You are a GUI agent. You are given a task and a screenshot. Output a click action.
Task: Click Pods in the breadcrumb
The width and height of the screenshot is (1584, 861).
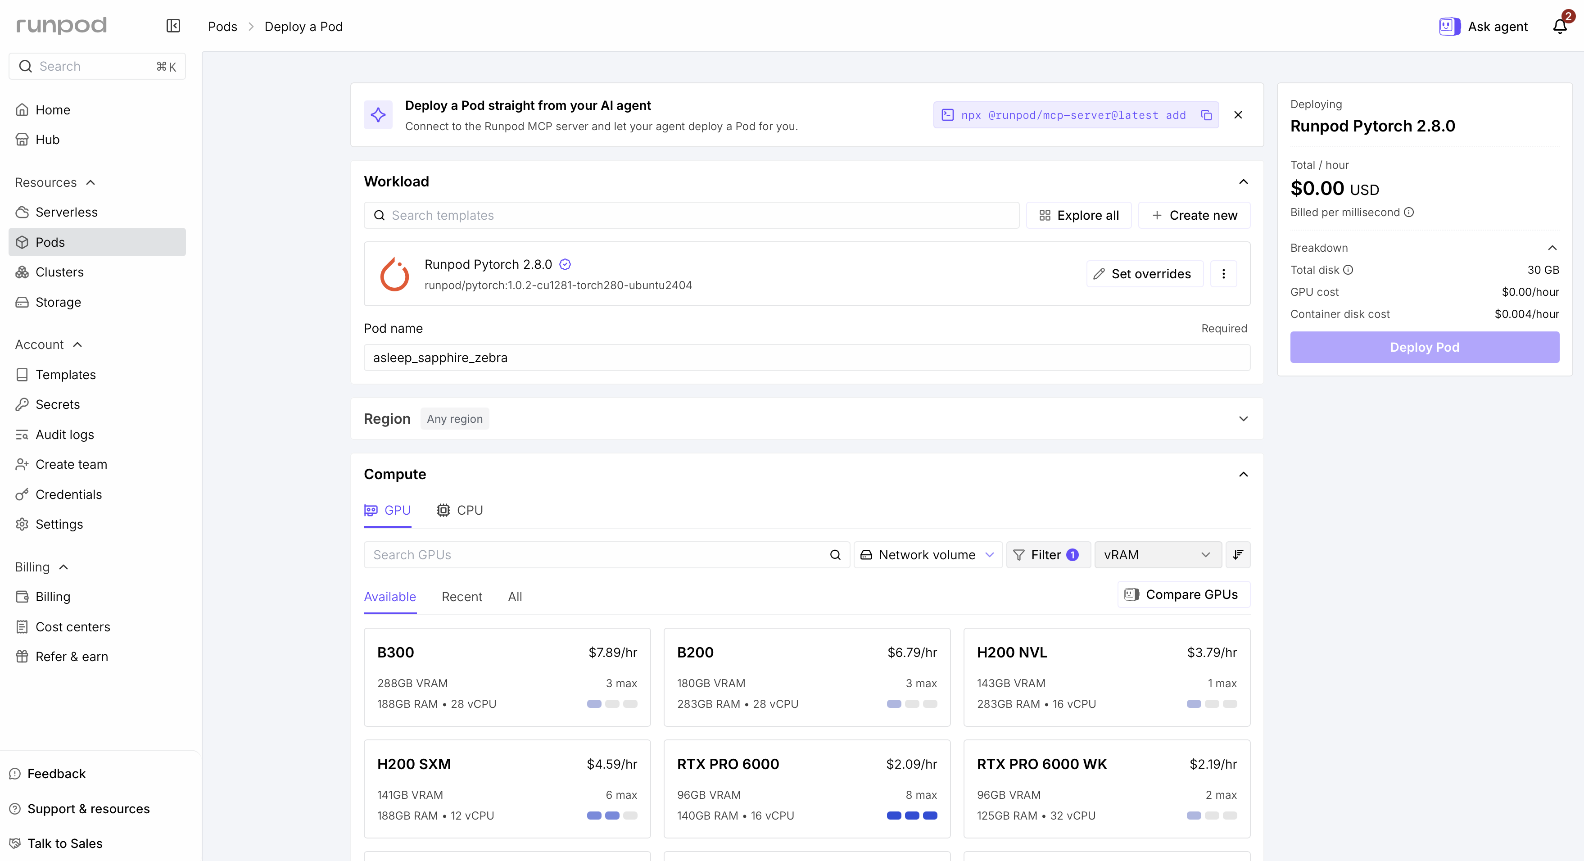click(x=222, y=27)
